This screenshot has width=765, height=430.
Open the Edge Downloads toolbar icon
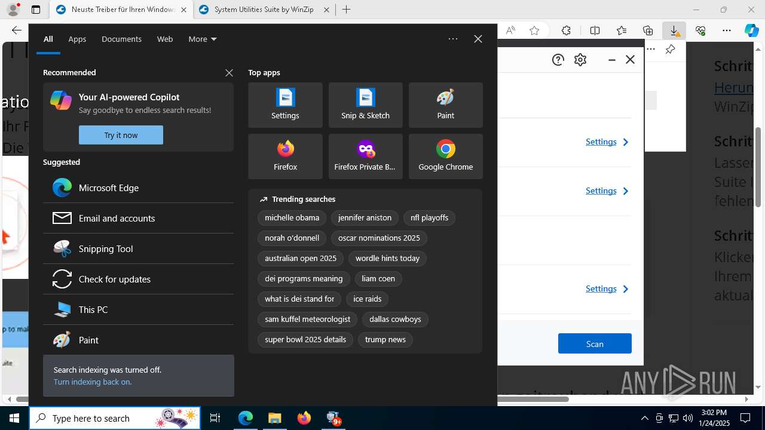[x=674, y=30]
